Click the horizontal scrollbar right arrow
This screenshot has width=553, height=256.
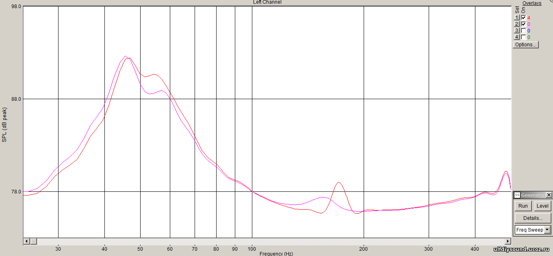coord(507,241)
